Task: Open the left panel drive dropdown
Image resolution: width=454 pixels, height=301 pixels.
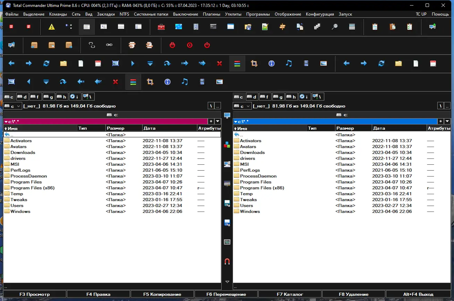Action: click(13, 106)
